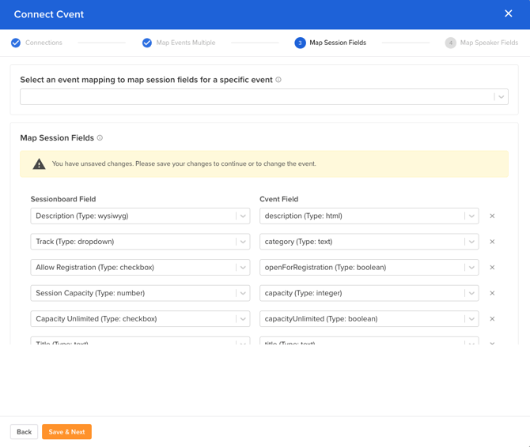
Task: Click the Map Session Fields section heading
Action: [57, 137]
